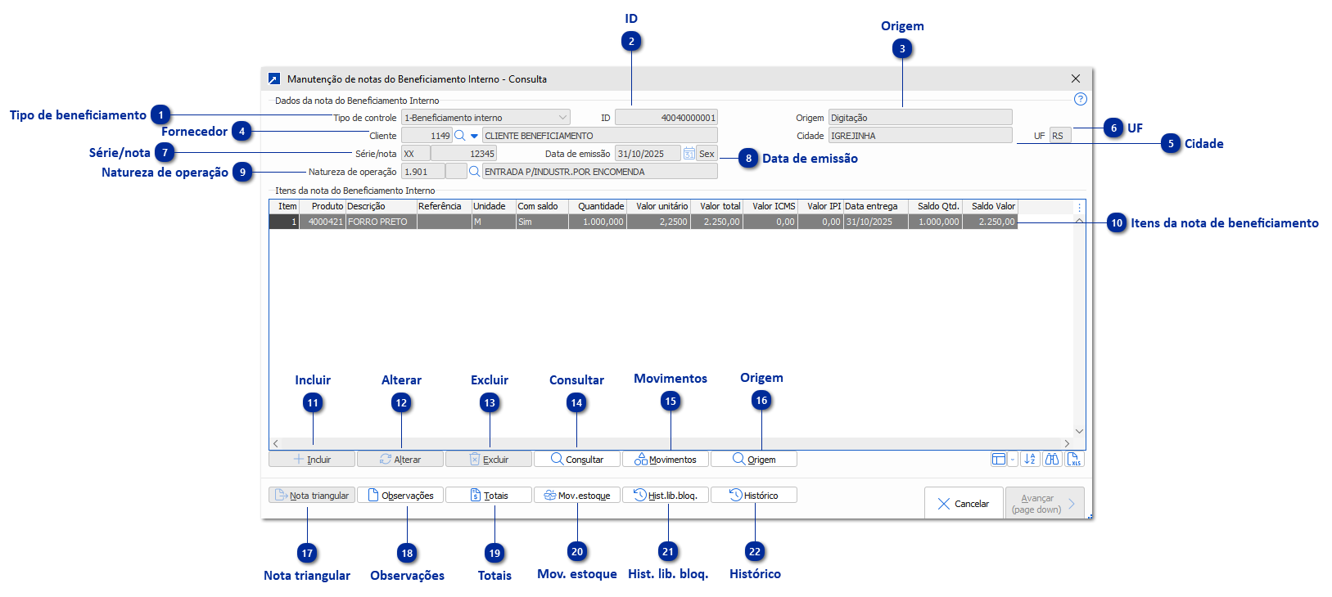Click the horizontal scrollbar right arrow

(1067, 443)
